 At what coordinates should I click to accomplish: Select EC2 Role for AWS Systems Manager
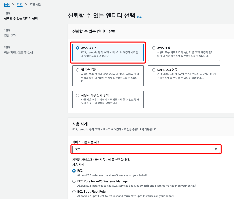click(74, 181)
